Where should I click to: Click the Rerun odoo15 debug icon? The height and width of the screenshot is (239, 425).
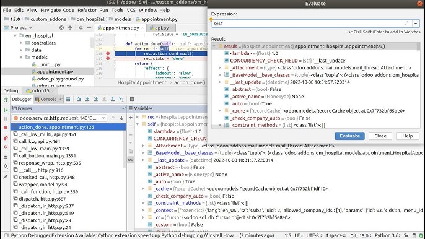click(6, 100)
